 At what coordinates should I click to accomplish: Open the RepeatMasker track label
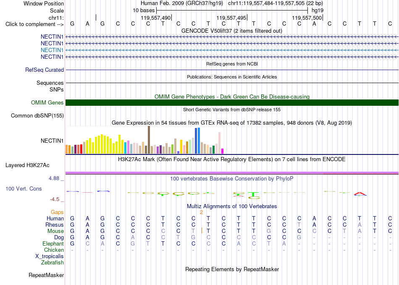(x=46, y=275)
